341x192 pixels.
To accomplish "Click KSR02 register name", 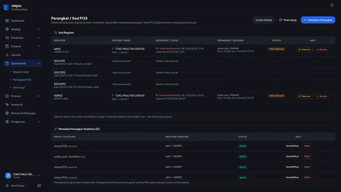I will click(x=58, y=96).
